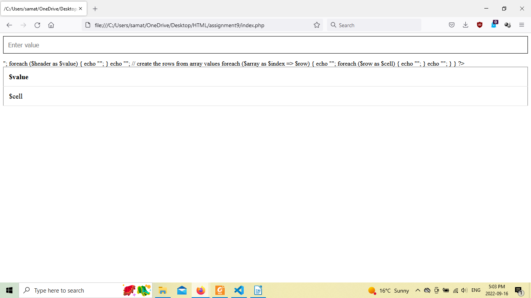This screenshot has width=531, height=298.
Task: Open the uBlock Origin extension
Action: click(479, 24)
